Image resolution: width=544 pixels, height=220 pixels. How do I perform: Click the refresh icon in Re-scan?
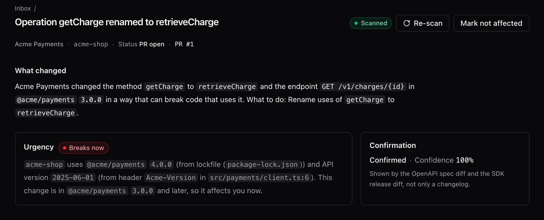click(407, 23)
